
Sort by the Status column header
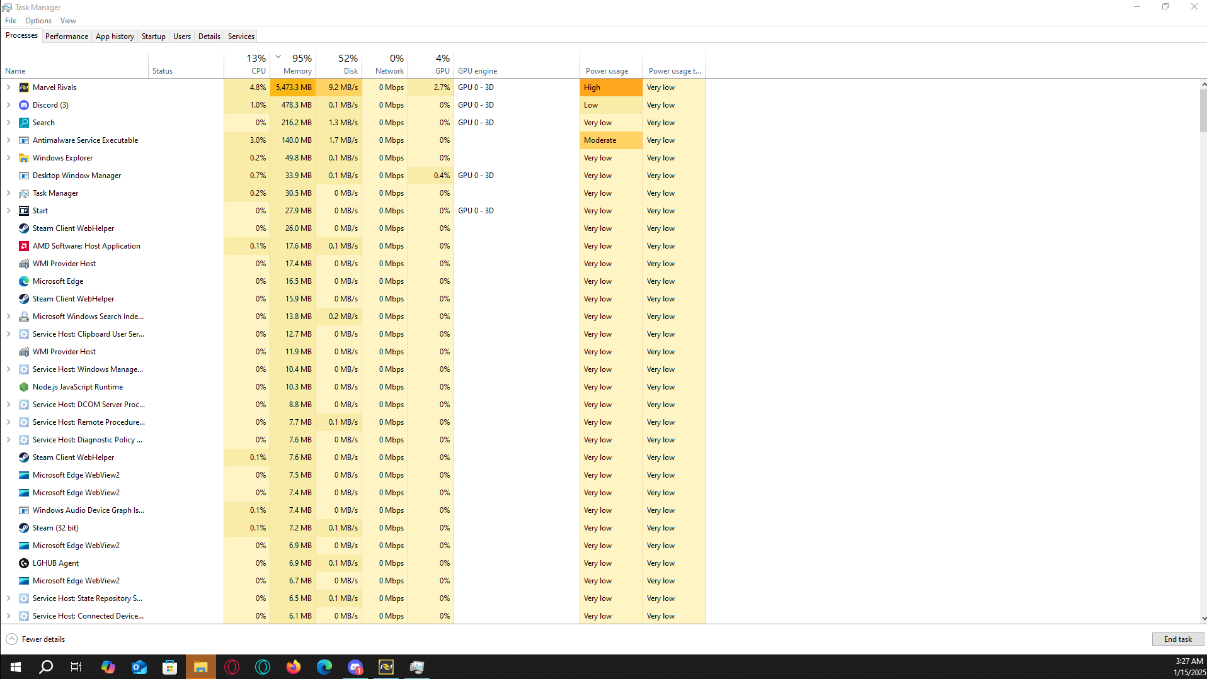(x=186, y=64)
